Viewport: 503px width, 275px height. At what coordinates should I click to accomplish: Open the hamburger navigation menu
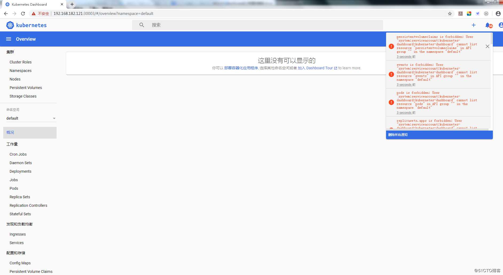[x=9, y=39]
